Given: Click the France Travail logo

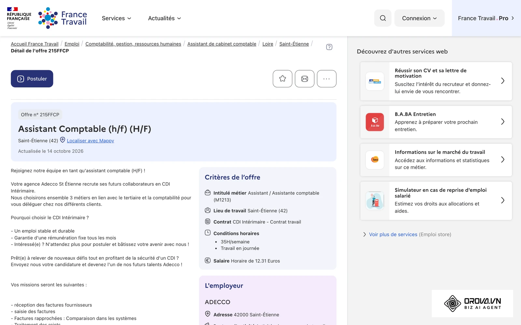Looking at the screenshot, I should click(x=63, y=18).
